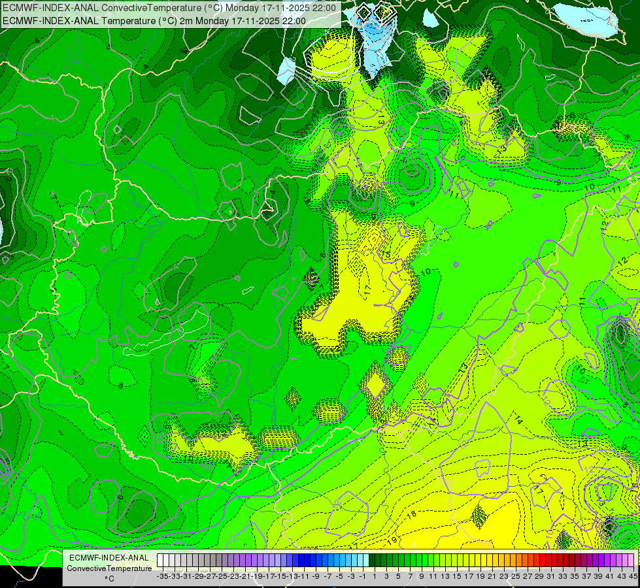Click the legend's ECMWF-INDEX-ANAL label
640x588 pixels.
(109, 558)
